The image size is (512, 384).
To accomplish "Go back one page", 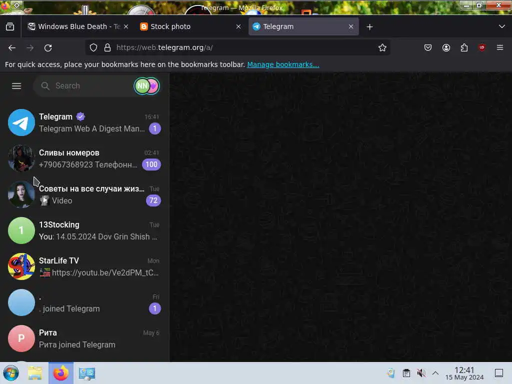I will click(12, 48).
